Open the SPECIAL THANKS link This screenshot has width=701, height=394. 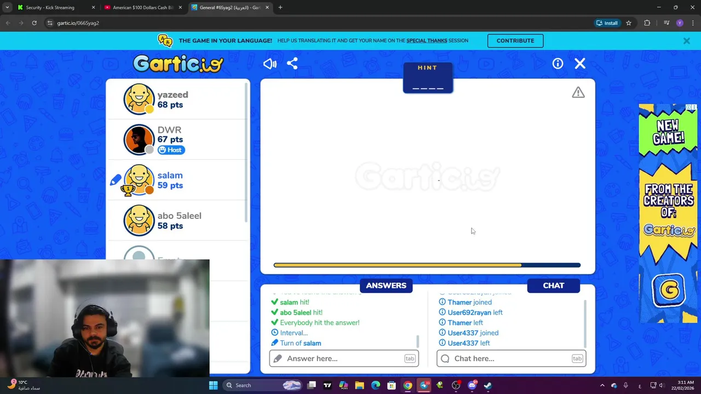click(427, 40)
